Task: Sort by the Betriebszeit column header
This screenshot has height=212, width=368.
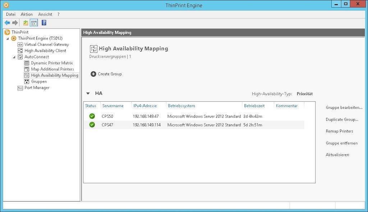Action: pyautogui.click(x=254, y=106)
